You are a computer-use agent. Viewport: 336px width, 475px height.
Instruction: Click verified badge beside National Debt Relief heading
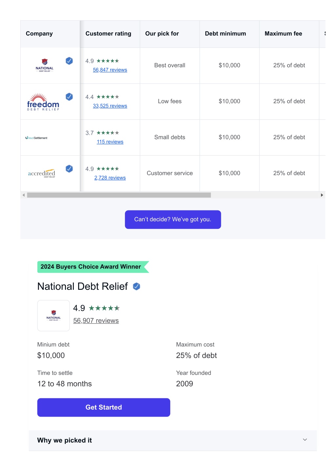coord(136,287)
